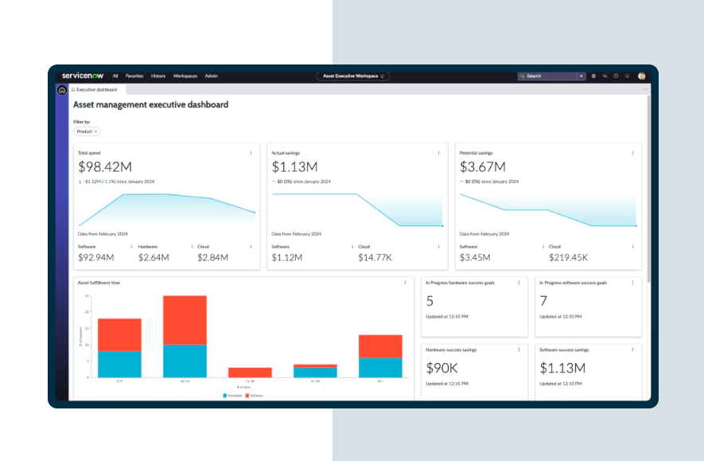
Task: Click the home icon in left sidebar
Action: coord(62,90)
